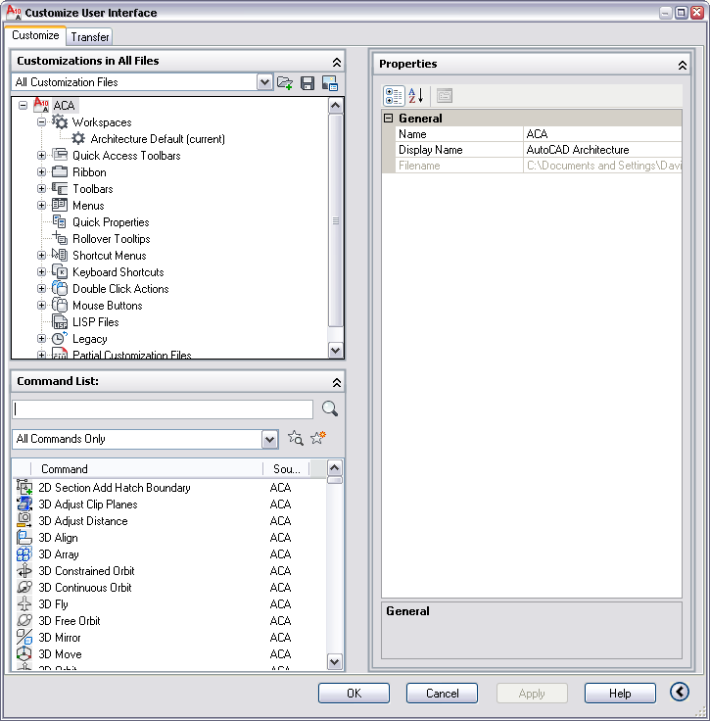Click the Cancel button
The width and height of the screenshot is (710, 721).
(442, 693)
